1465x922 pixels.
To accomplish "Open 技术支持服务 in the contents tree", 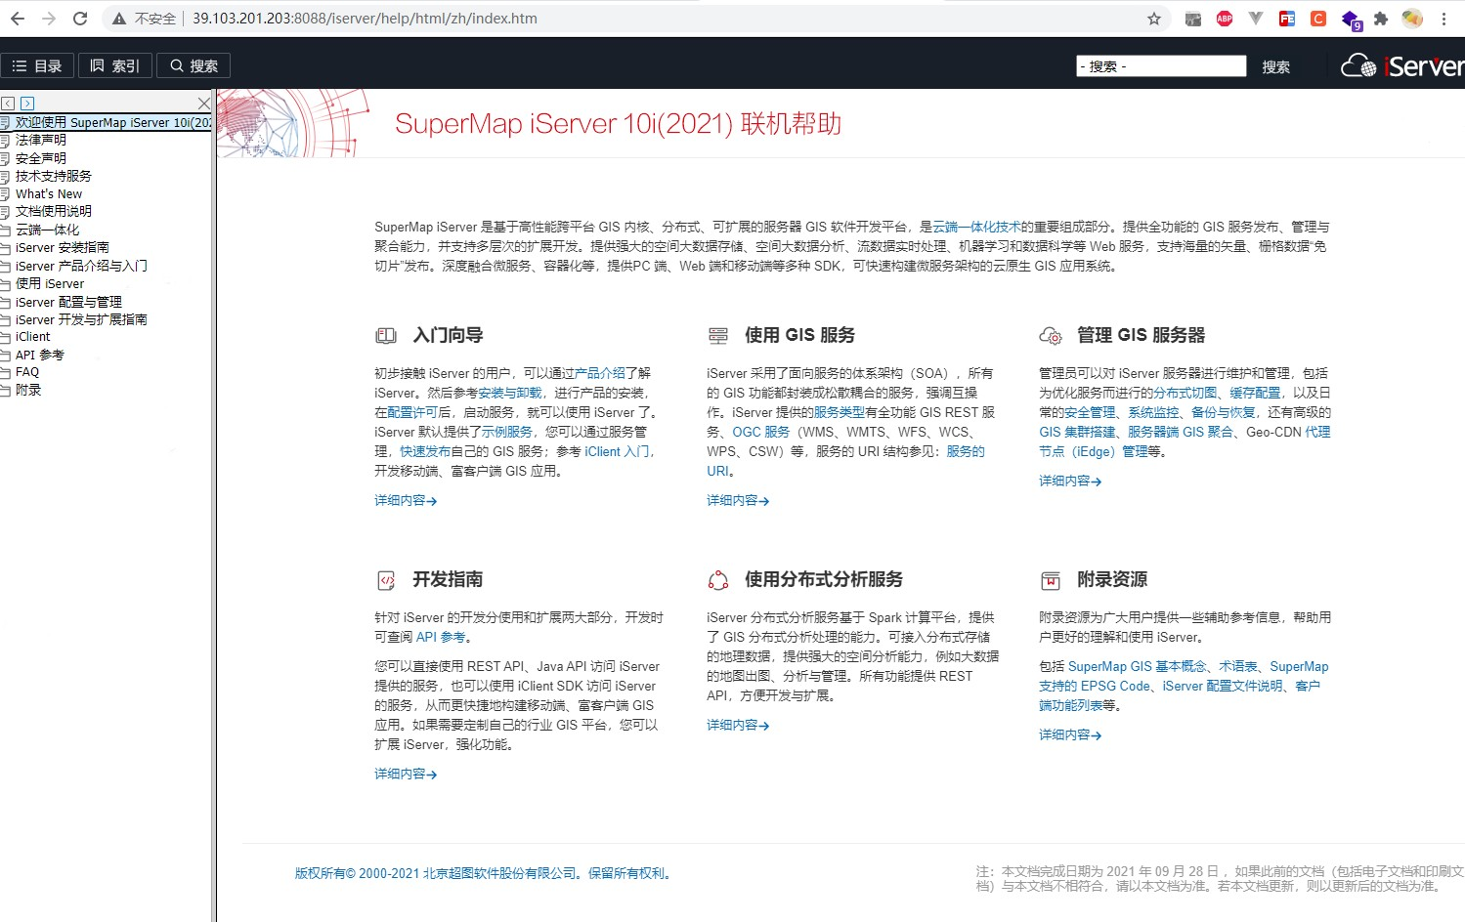I will pyautogui.click(x=54, y=176).
